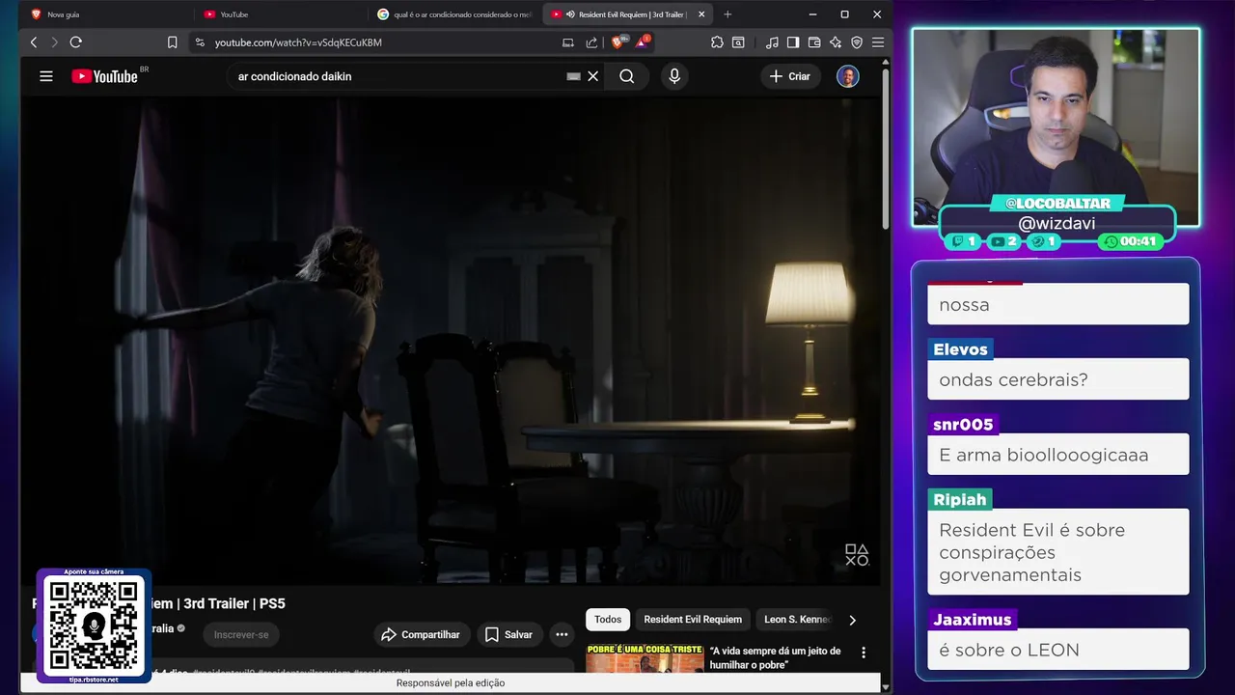The image size is (1235, 695).
Task: Open site settings icon beside the URL
Action: tap(200, 42)
